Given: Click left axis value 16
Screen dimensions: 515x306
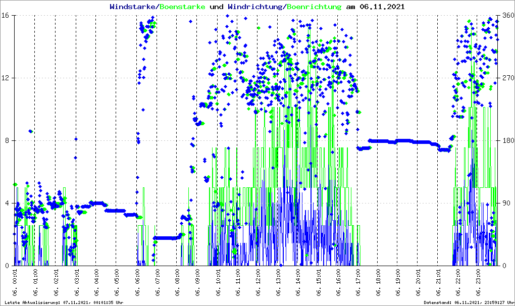Looking at the screenshot, I should coord(5,16).
